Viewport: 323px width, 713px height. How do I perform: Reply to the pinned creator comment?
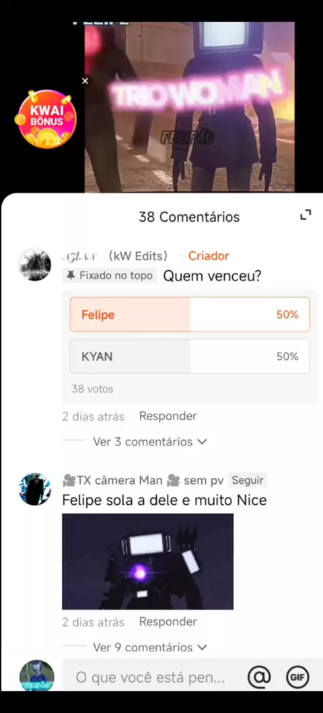pyautogui.click(x=168, y=416)
